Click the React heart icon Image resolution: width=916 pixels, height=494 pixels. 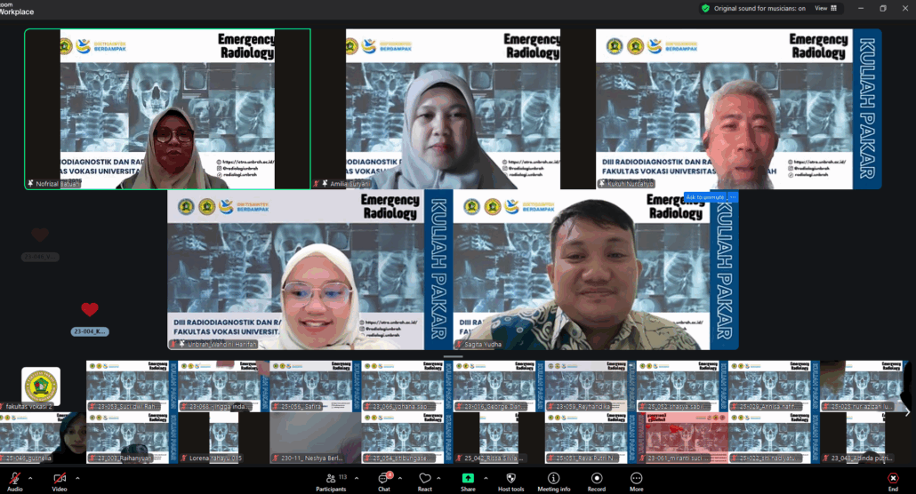click(x=425, y=480)
